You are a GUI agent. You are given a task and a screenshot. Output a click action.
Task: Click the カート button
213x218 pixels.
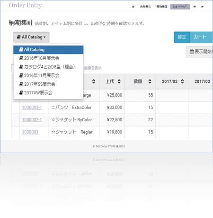pos(200,37)
